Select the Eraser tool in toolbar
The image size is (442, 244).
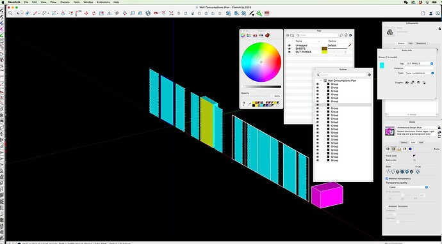point(28,13)
